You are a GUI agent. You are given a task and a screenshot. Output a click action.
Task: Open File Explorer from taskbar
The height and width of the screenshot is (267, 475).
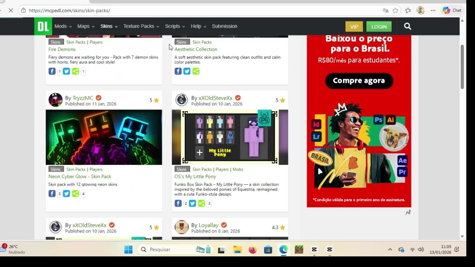237,250
